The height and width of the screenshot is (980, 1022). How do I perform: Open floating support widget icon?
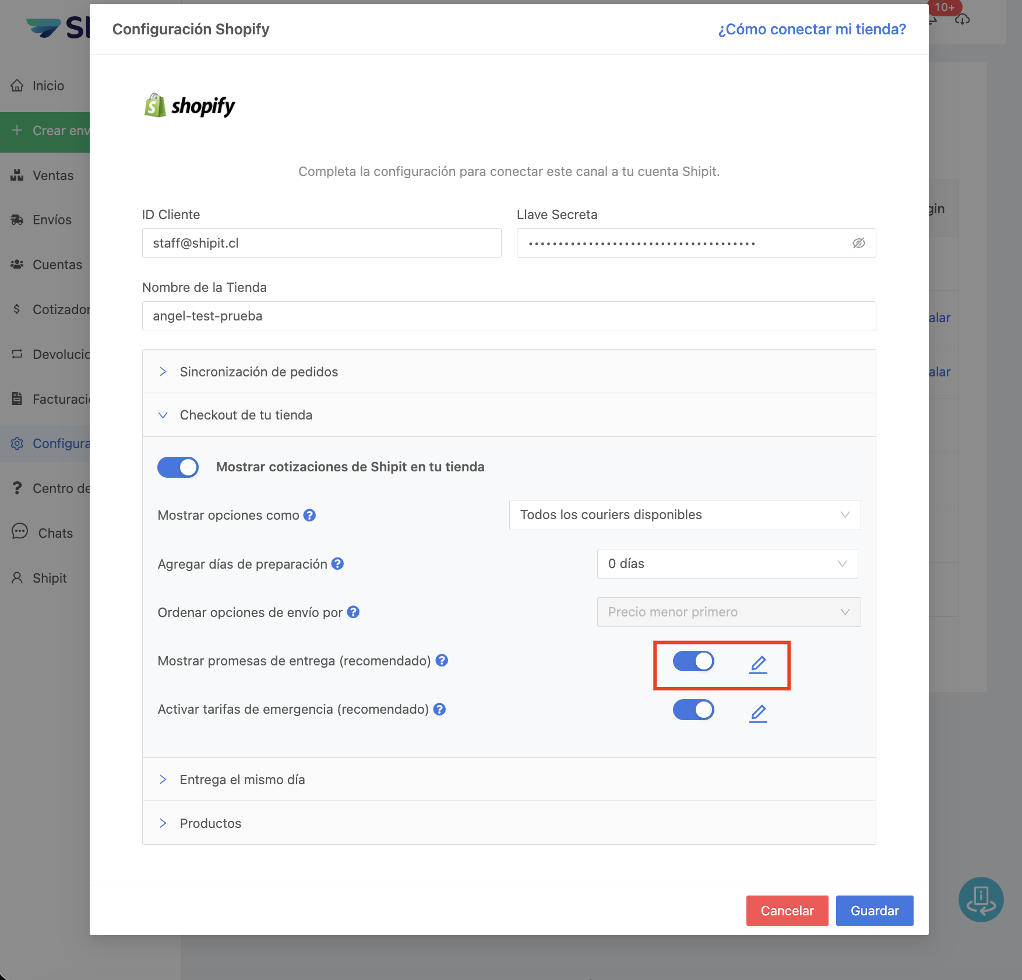(981, 900)
